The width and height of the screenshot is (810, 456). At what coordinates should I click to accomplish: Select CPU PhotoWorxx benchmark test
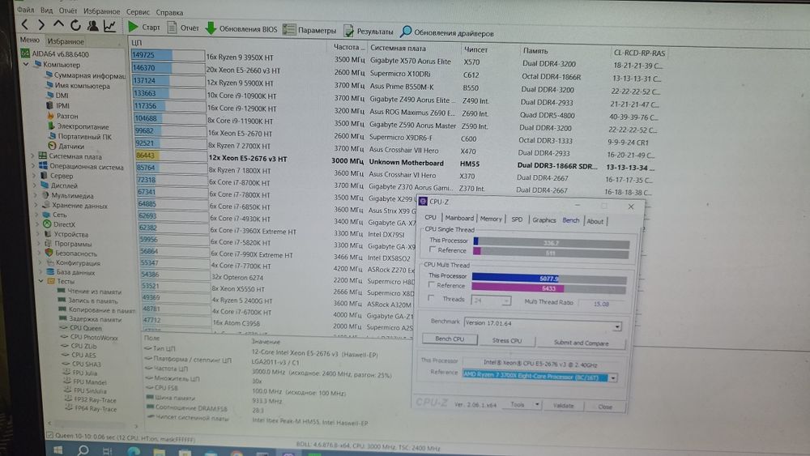89,337
